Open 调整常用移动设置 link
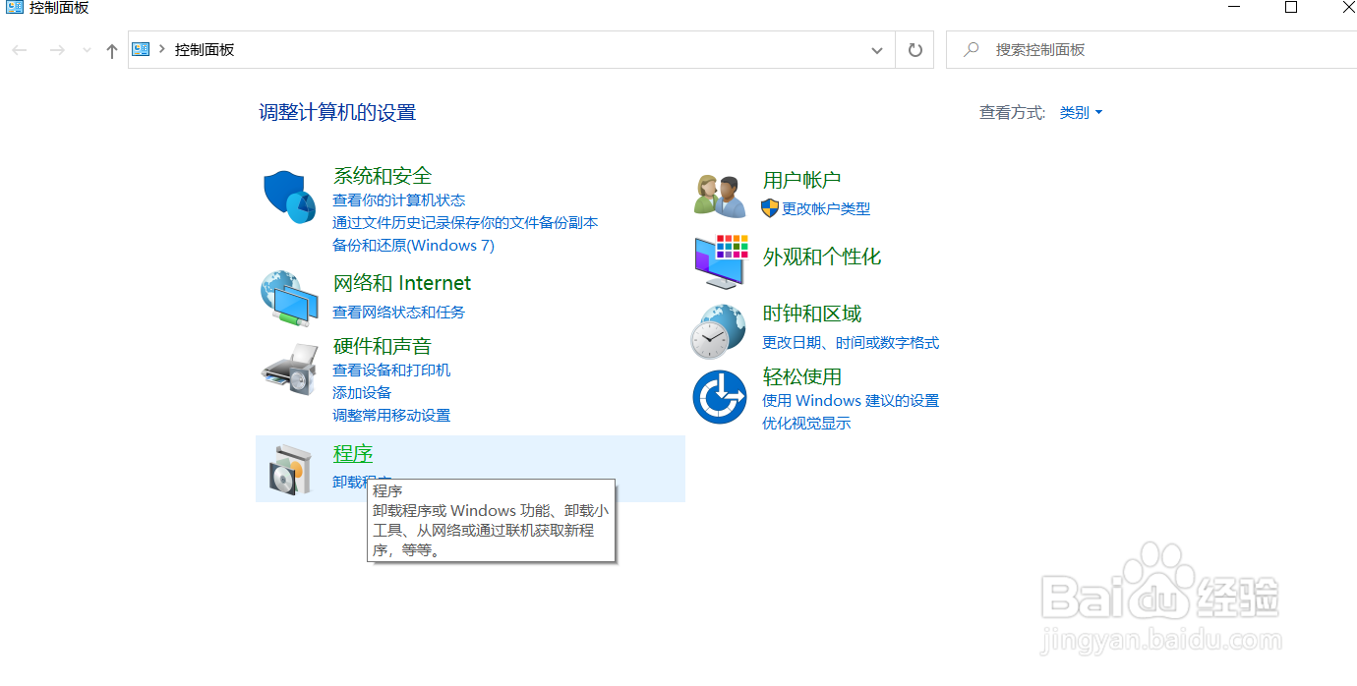The image size is (1357, 686). 391,415
